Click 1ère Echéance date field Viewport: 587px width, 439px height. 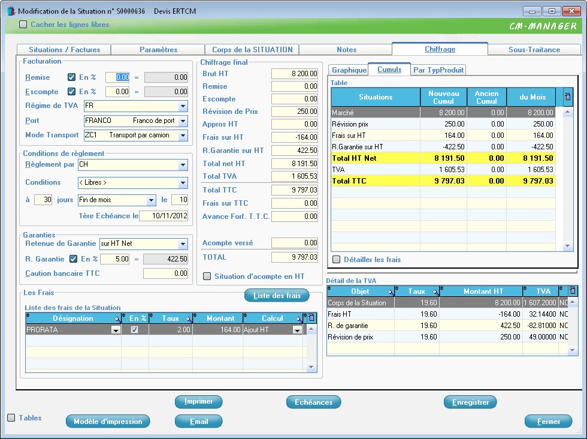pos(164,216)
